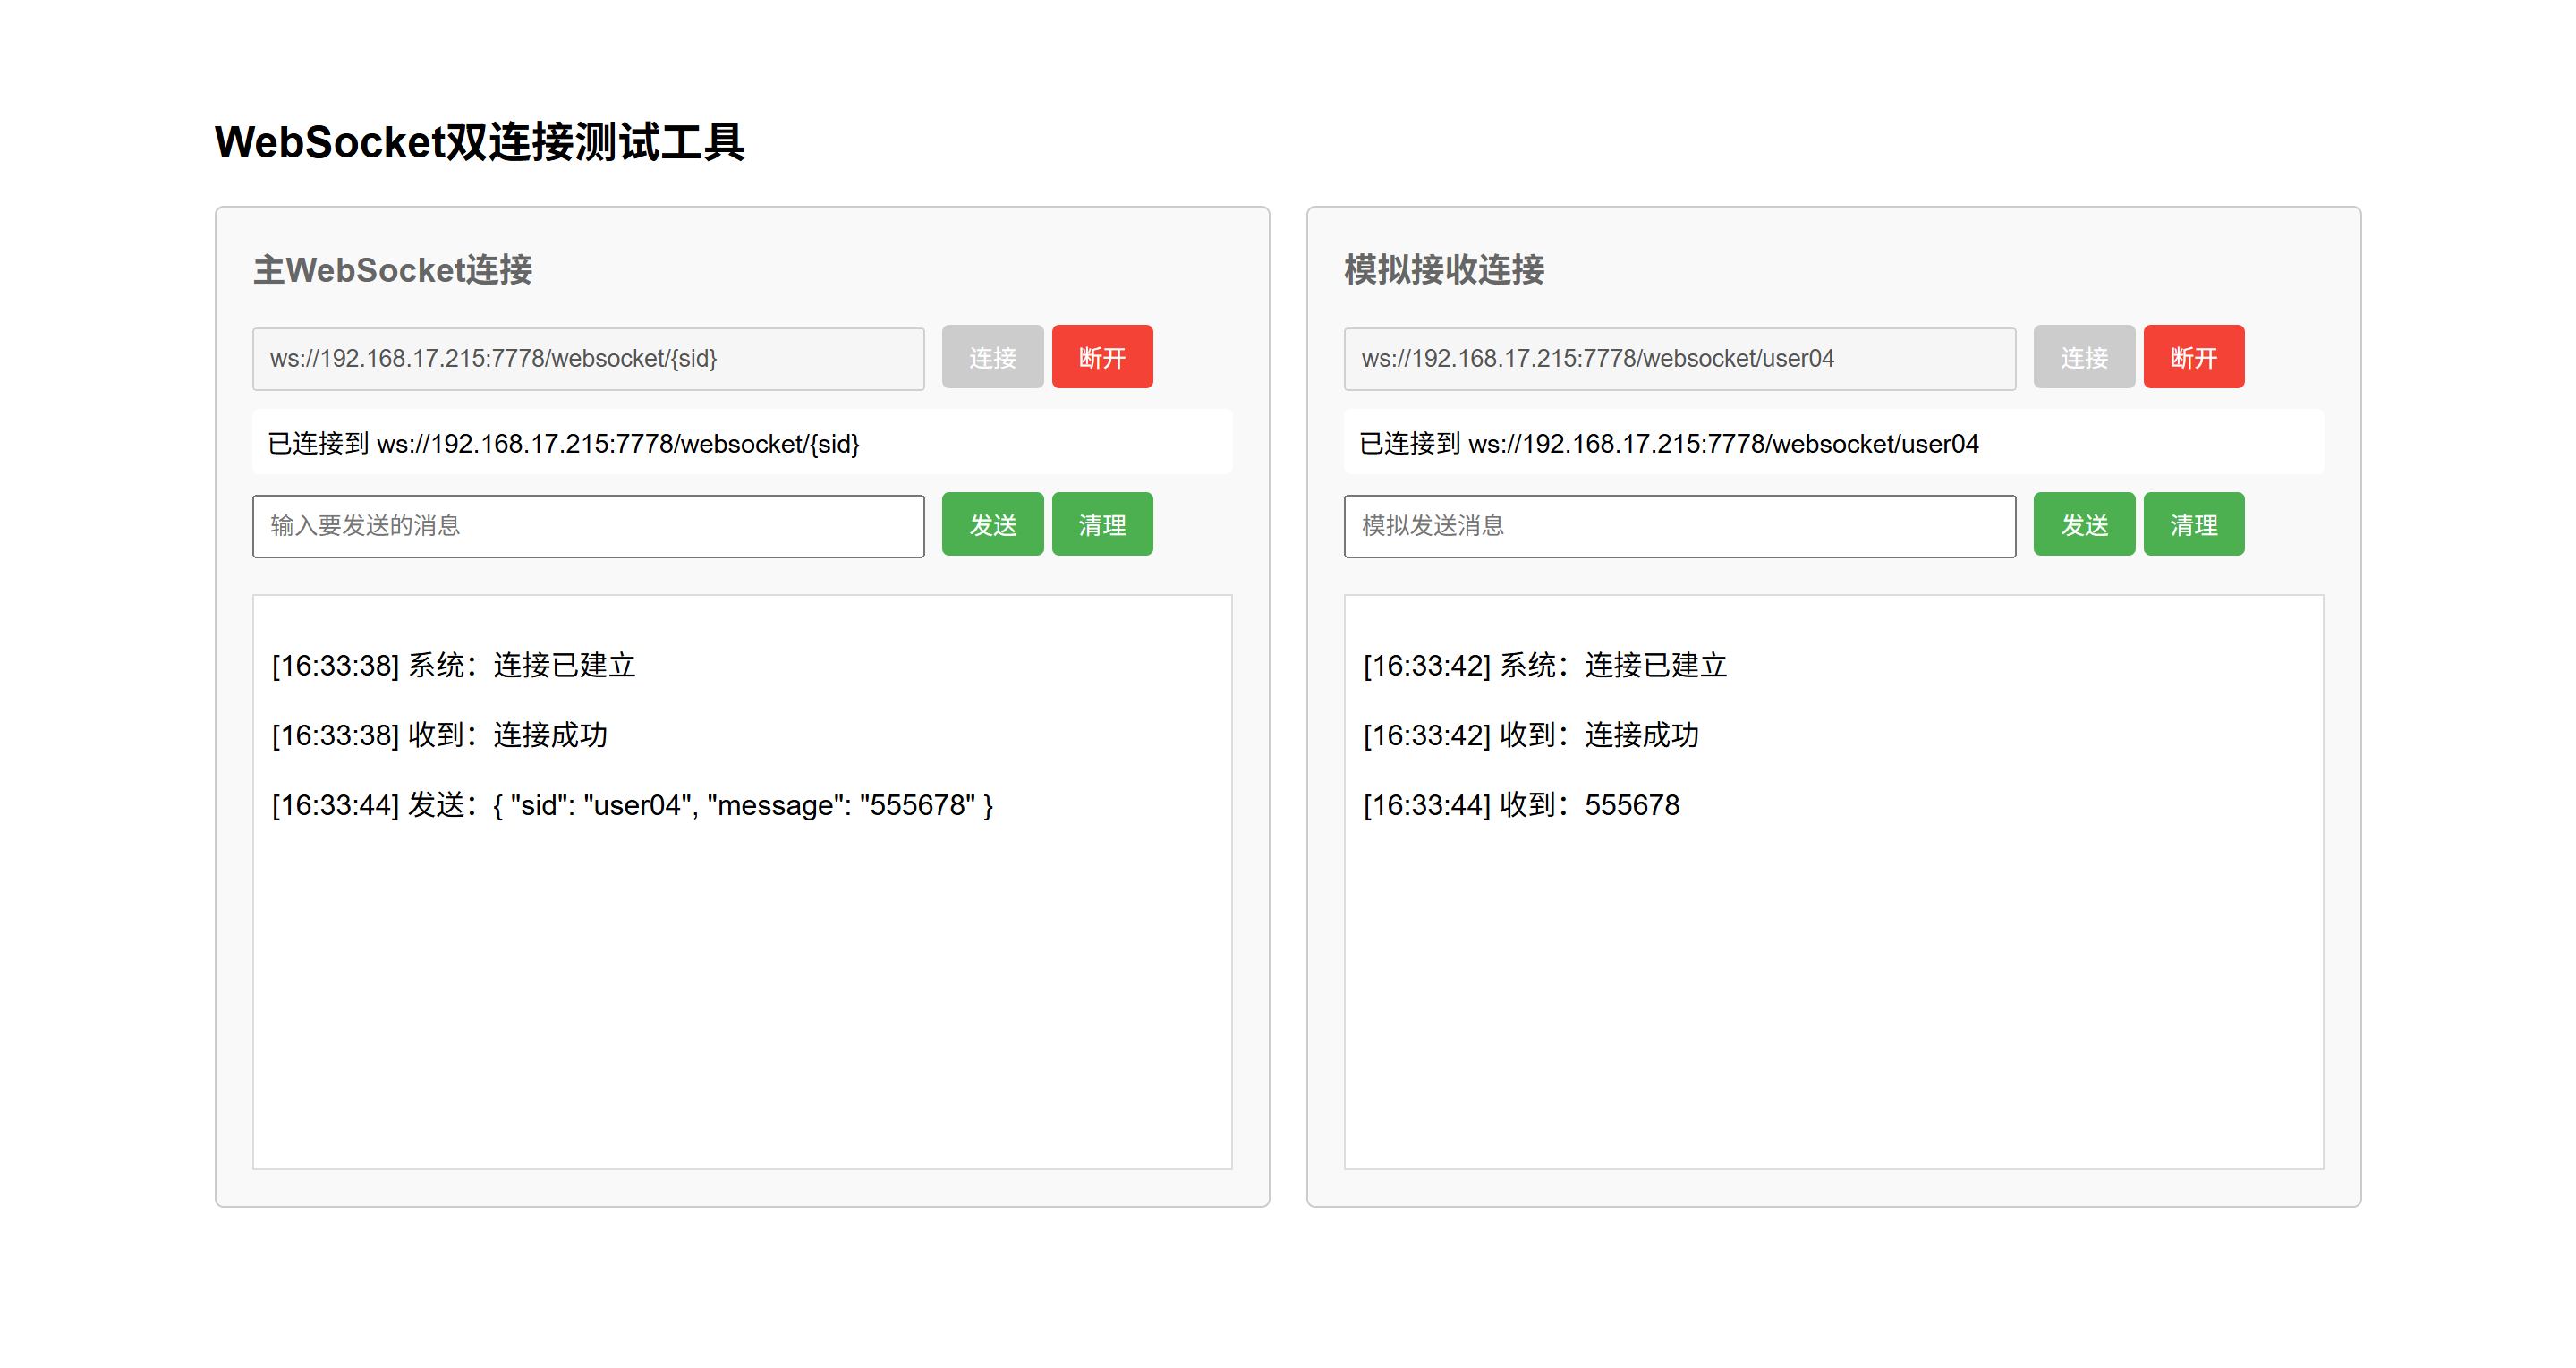Click the 模拟接收连接 panel heading

coord(1443,270)
